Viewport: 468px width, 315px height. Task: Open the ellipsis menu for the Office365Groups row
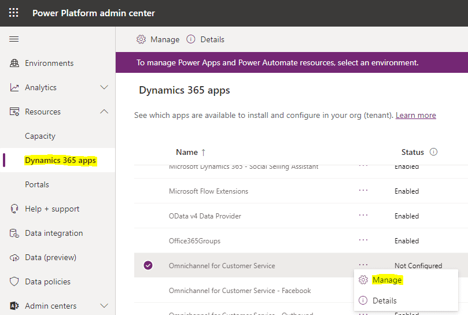pyautogui.click(x=363, y=240)
